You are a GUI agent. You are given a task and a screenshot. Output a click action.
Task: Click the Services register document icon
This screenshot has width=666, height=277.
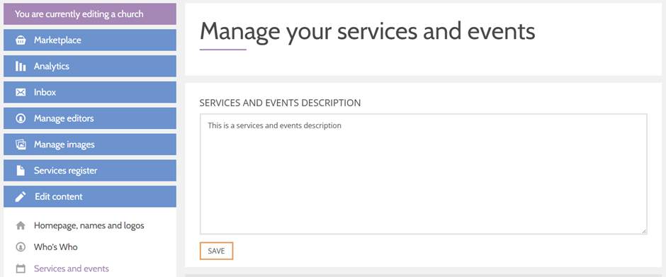click(x=21, y=171)
